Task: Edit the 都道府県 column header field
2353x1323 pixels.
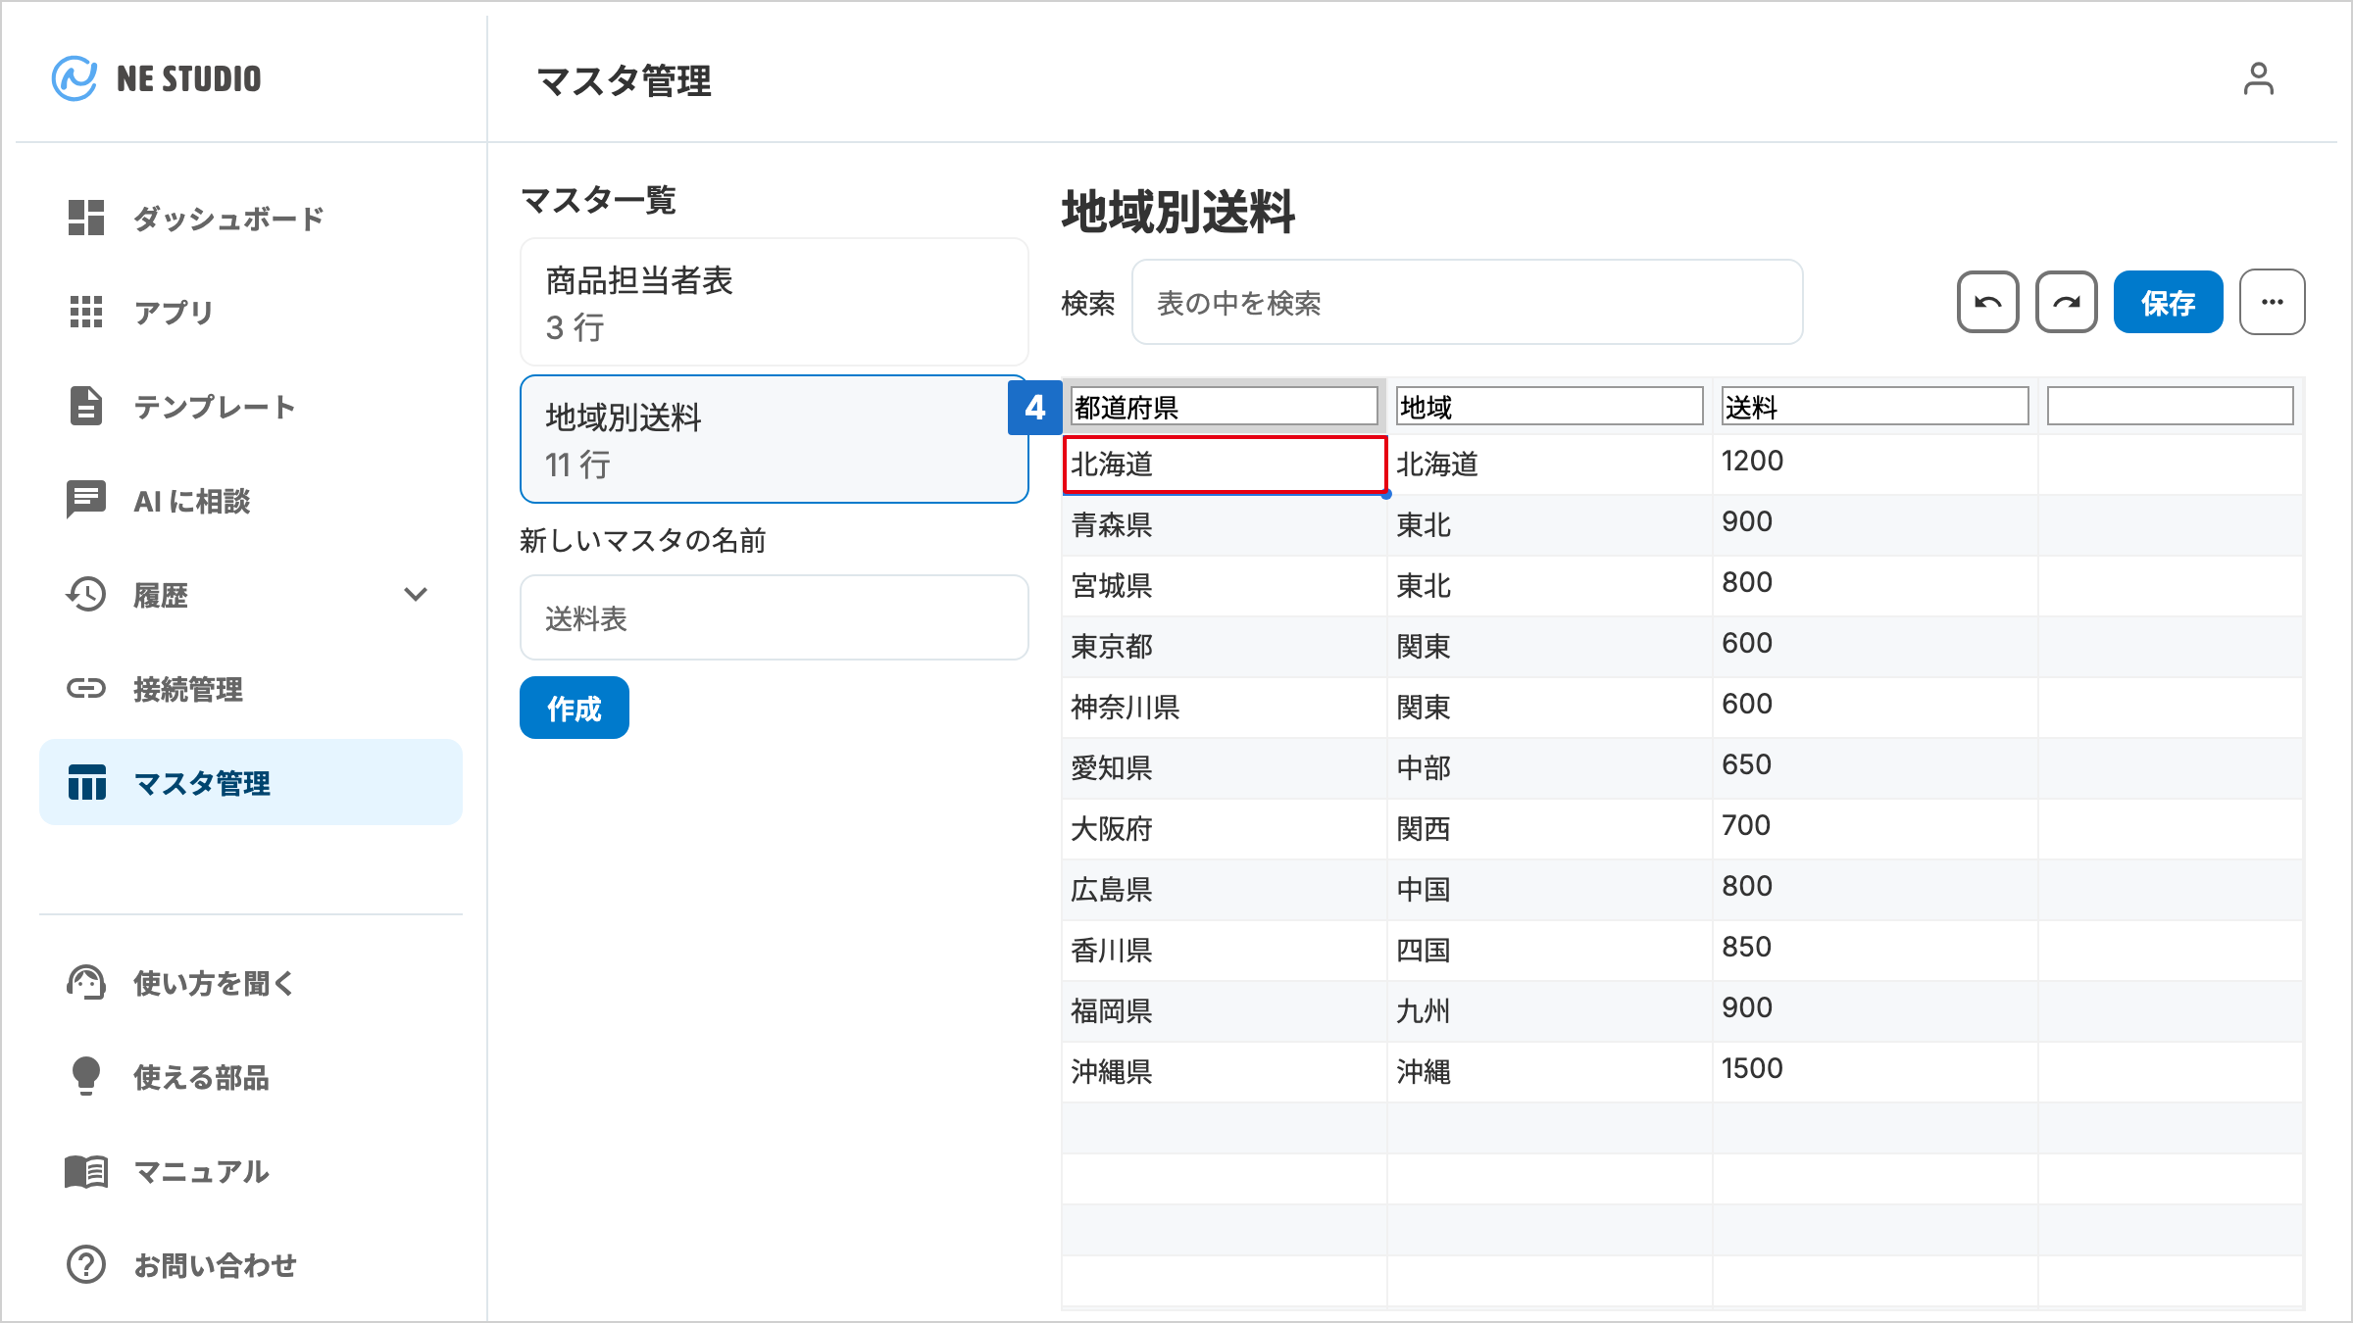Action: 1224,406
